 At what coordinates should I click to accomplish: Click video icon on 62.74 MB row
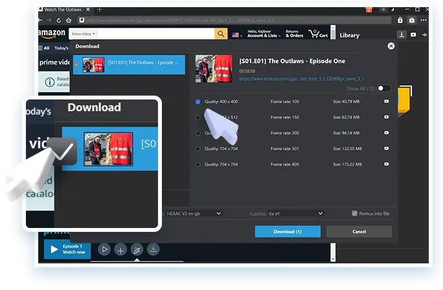tap(386, 117)
